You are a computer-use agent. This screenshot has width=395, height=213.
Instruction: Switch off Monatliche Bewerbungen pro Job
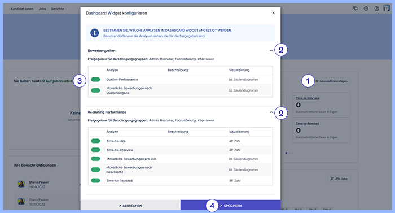pos(95,159)
